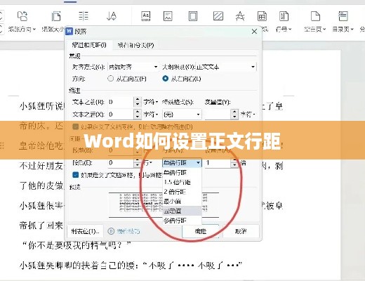Viewport: 365px width, 281px height.
Task: Choose 最小值 from the line spacing list
Action: 182,201
